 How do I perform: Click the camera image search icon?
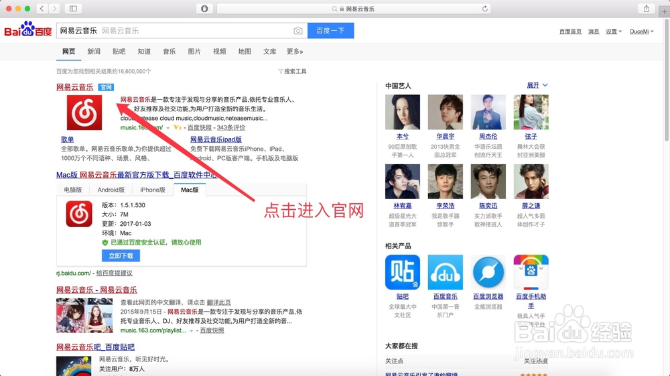tap(298, 31)
